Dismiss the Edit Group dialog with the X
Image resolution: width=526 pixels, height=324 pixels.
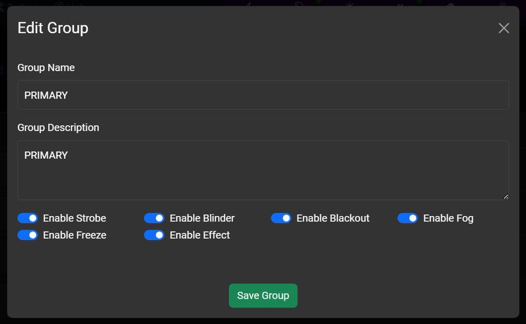pyautogui.click(x=503, y=28)
